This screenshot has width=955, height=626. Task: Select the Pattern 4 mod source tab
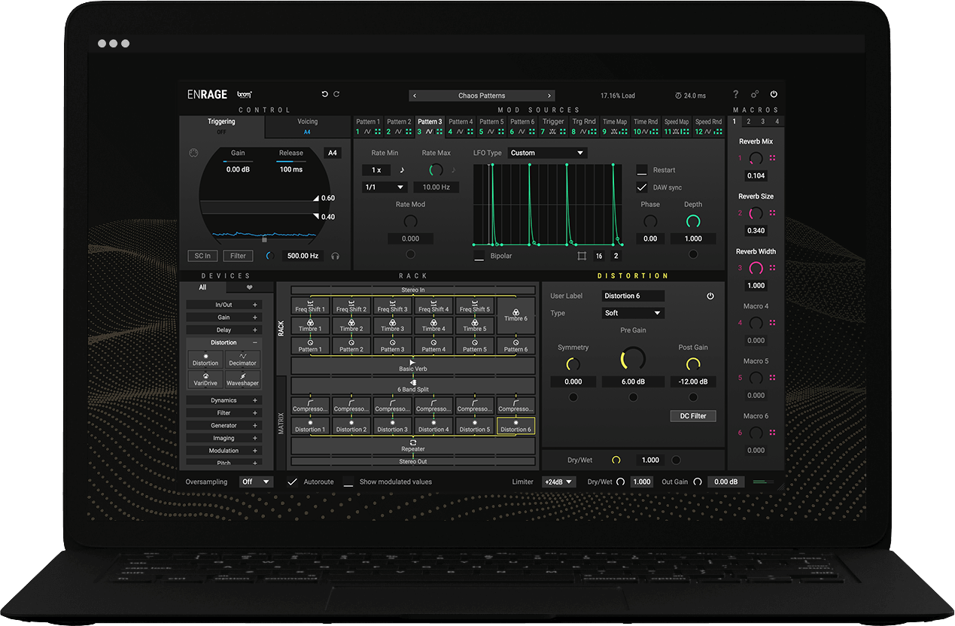click(461, 126)
